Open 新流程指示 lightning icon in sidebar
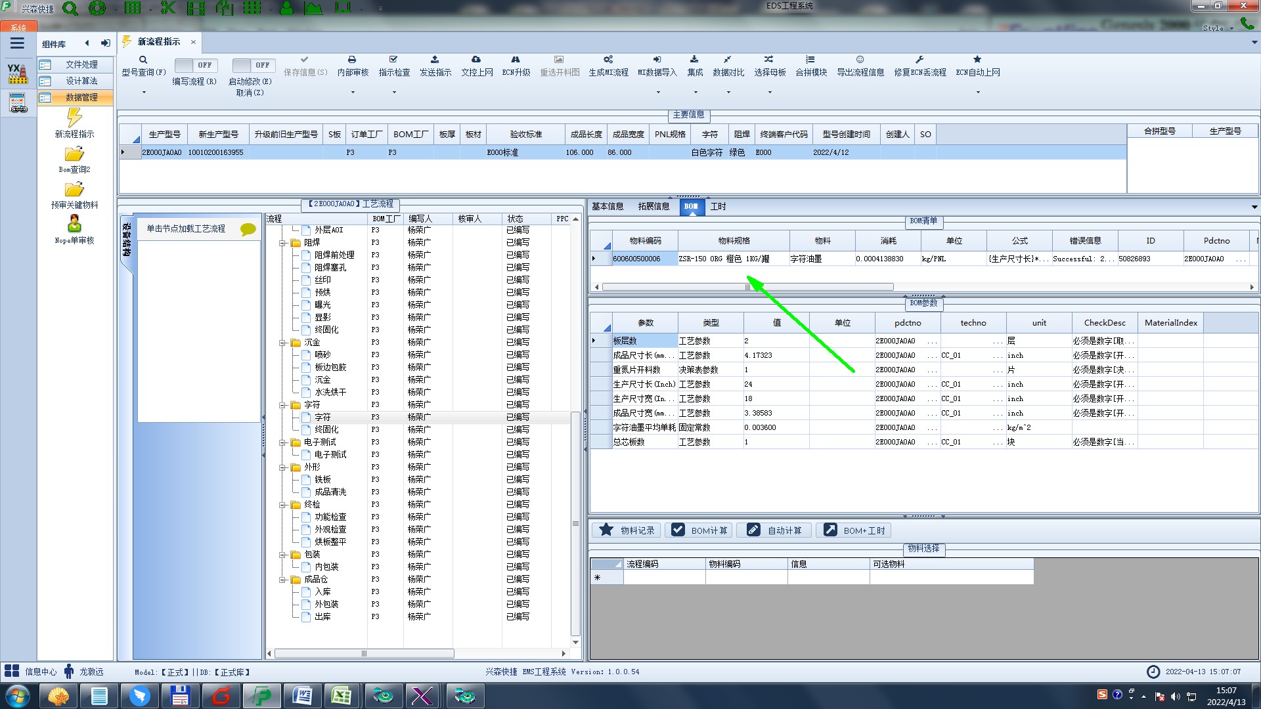1261x709 pixels. pos(74,118)
